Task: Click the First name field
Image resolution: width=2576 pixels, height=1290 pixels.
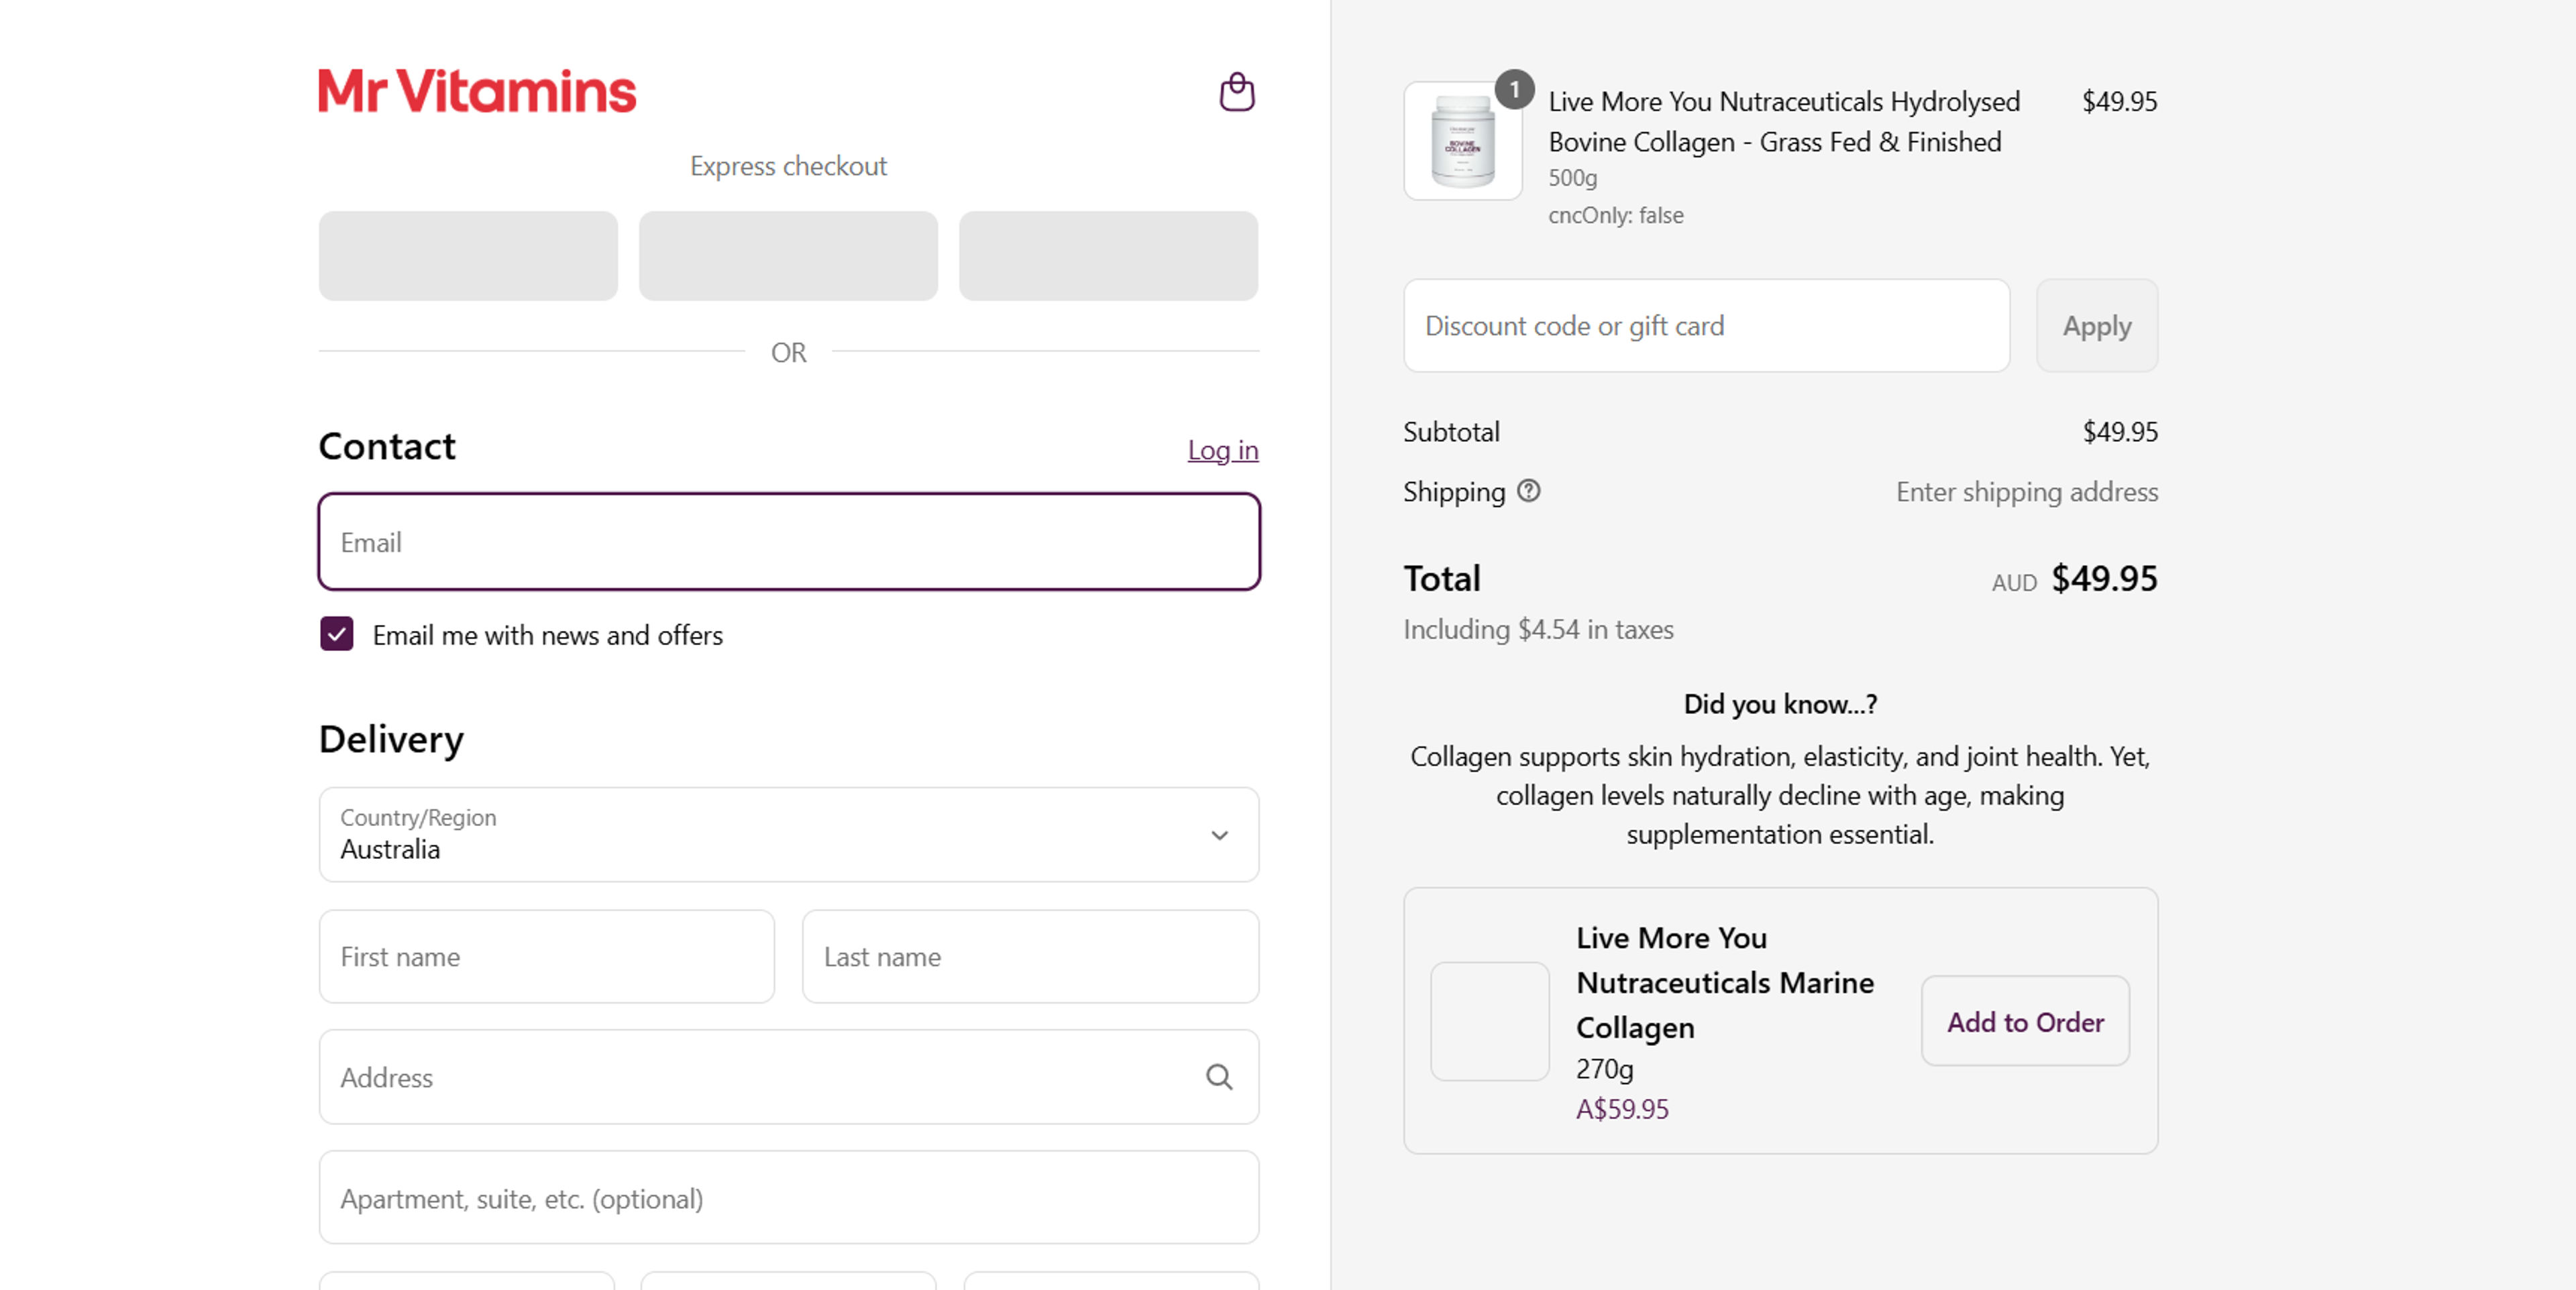Action: click(546, 956)
